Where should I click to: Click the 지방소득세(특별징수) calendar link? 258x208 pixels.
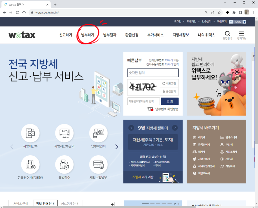coord(140,162)
